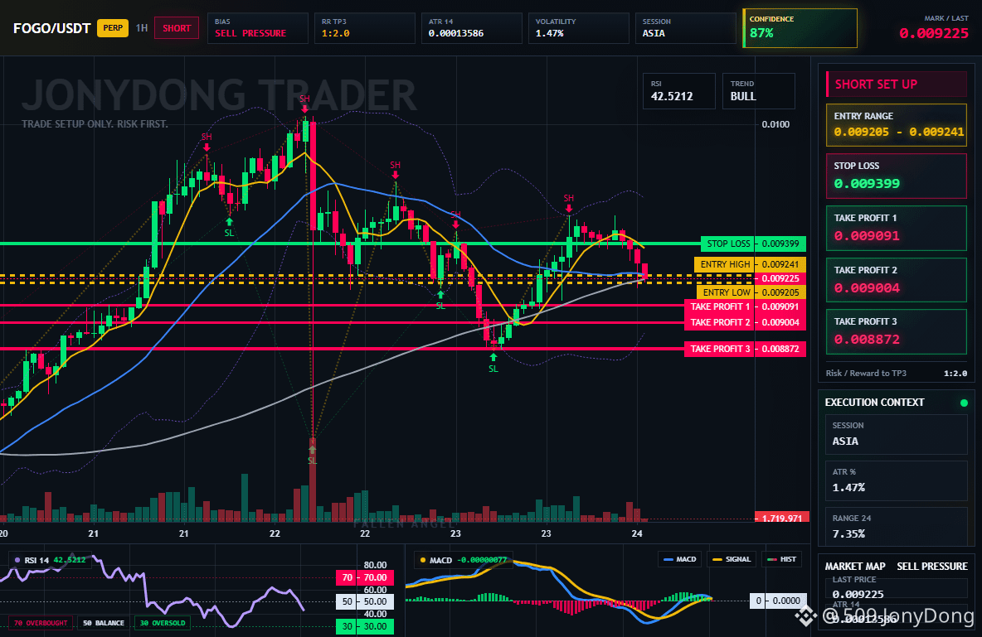The width and height of the screenshot is (982, 637).
Task: Click the TAKE PROFIT 1 0.009091 chart label
Action: [746, 306]
